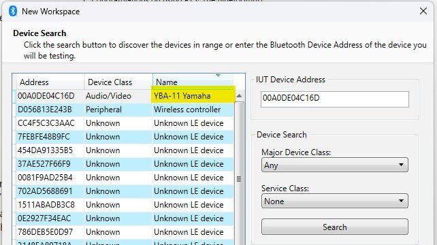
Task: Select device with address 7FEBFE48B9FC
Action: pyautogui.click(x=125, y=137)
